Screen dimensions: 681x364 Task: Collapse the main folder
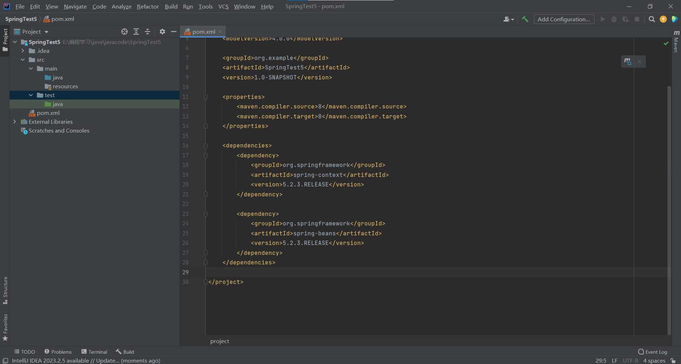(31, 68)
